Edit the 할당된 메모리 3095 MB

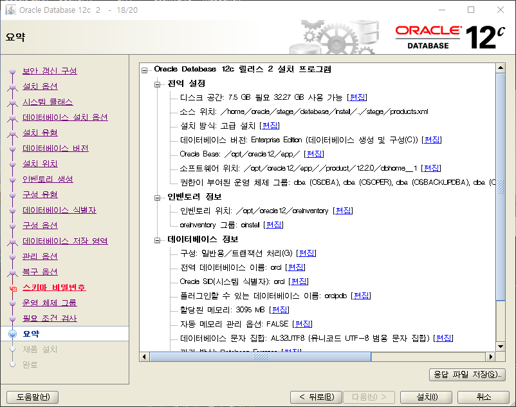pos(279,310)
